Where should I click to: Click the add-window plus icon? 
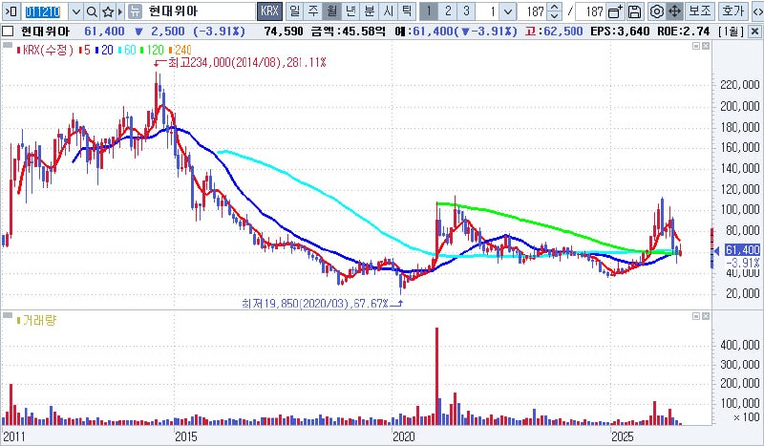(x=616, y=11)
